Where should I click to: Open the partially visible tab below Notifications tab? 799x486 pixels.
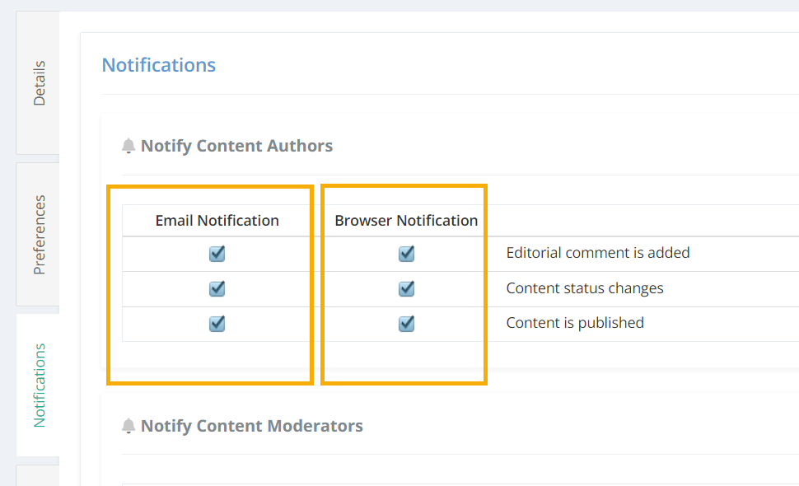pos(38,475)
